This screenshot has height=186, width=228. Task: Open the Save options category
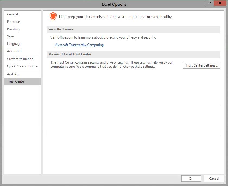23,36
